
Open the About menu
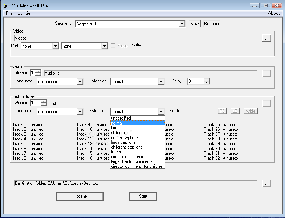coord(274,13)
